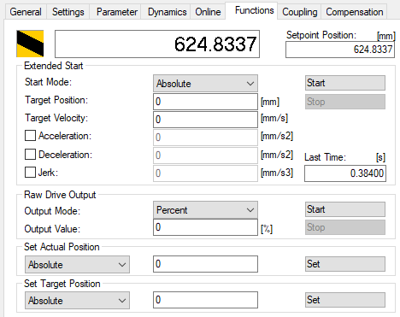Screen dimensions: 400x317
Task: Open the Set Target Position mode dropdown
Action: click(x=77, y=301)
